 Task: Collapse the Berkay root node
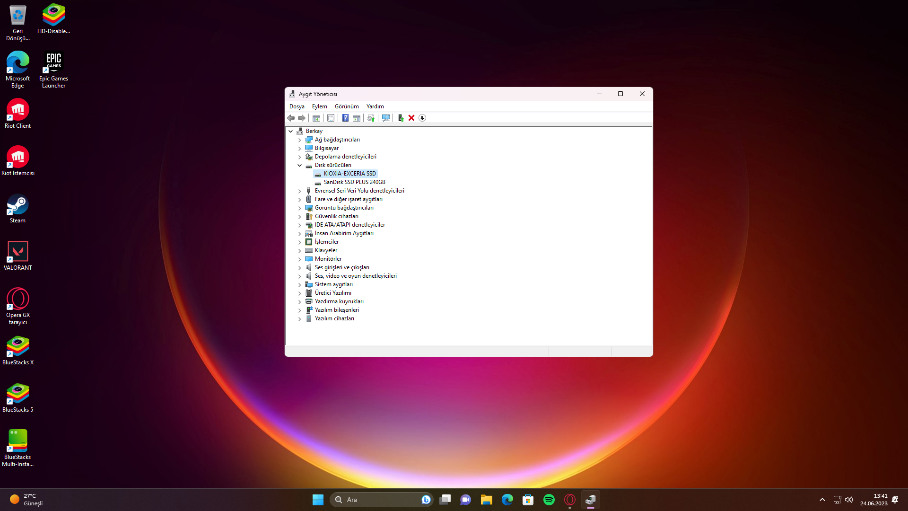coord(291,131)
